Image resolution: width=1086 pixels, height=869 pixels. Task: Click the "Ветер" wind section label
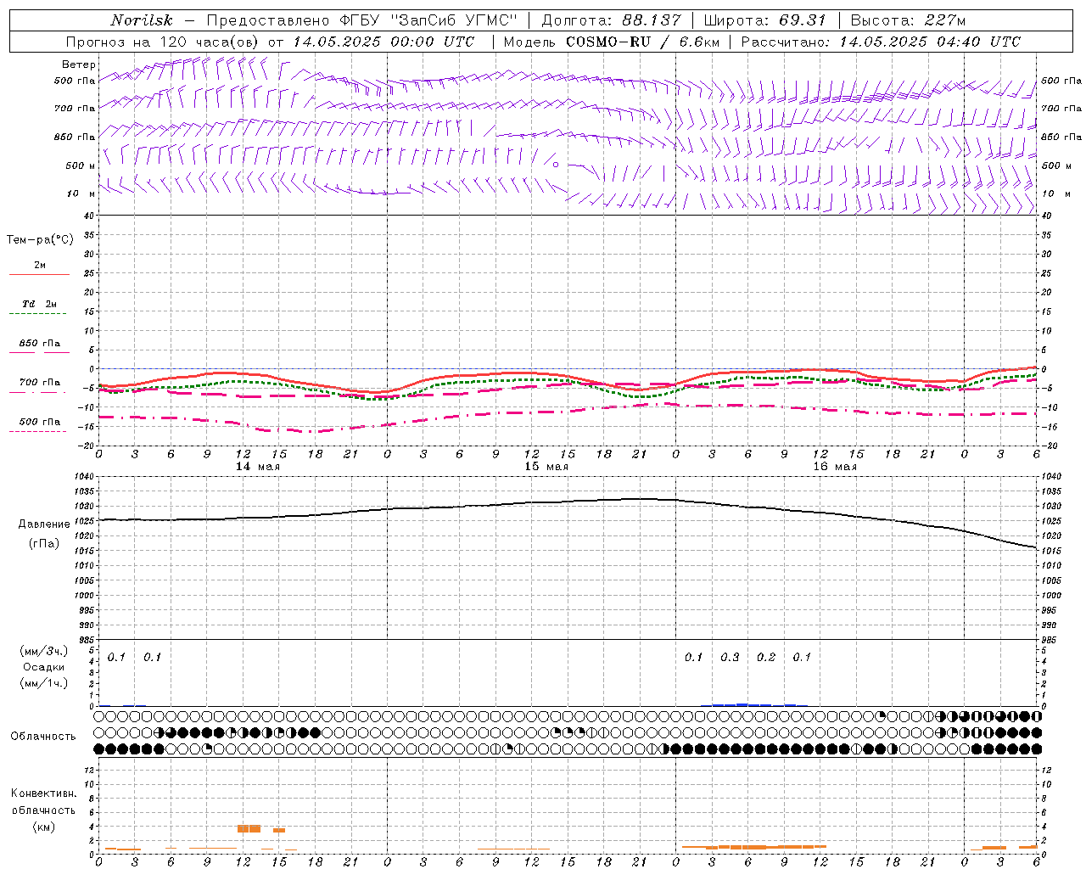79,64
